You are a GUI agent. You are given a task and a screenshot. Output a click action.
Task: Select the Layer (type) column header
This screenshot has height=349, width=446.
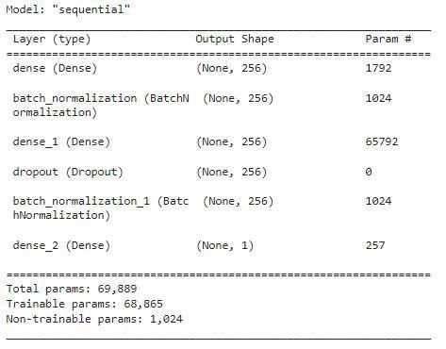tap(52, 40)
